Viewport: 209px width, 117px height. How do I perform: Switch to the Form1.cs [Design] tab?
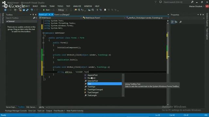point(62,15)
